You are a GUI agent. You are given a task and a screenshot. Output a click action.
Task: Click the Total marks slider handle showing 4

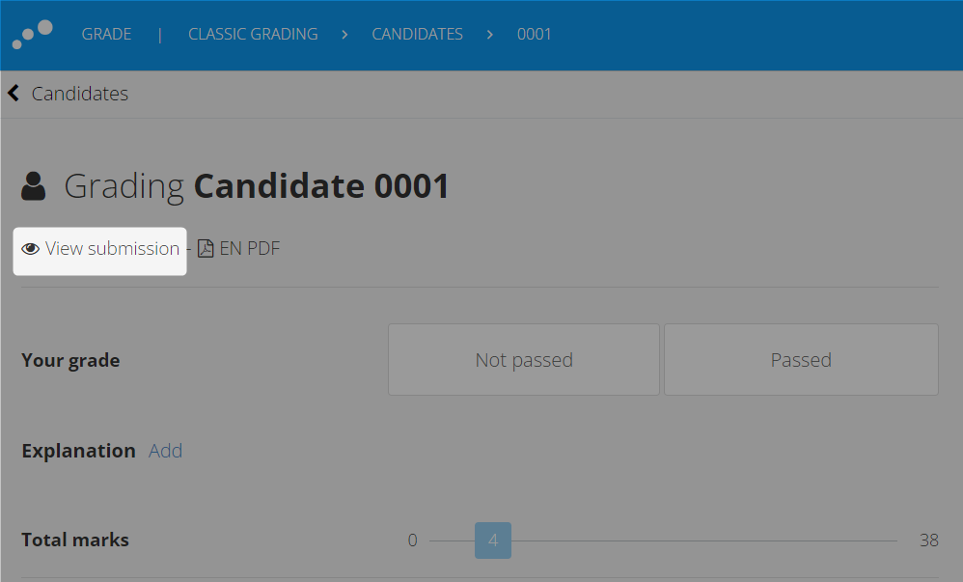[492, 540]
